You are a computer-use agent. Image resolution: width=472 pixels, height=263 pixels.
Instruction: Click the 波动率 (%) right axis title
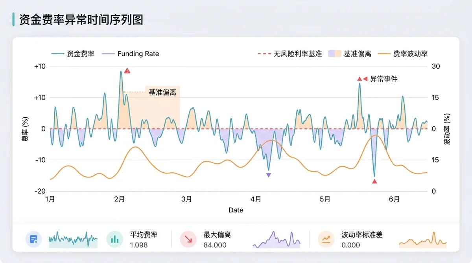tap(447, 129)
